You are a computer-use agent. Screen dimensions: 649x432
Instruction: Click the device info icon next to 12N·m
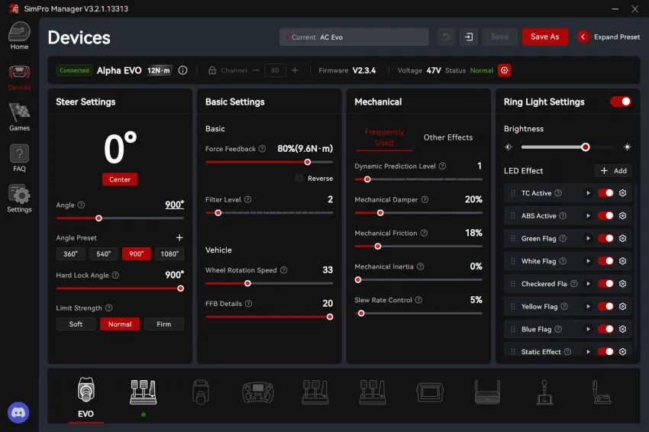[182, 70]
